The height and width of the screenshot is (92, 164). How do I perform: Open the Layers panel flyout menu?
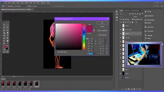tap(142, 10)
